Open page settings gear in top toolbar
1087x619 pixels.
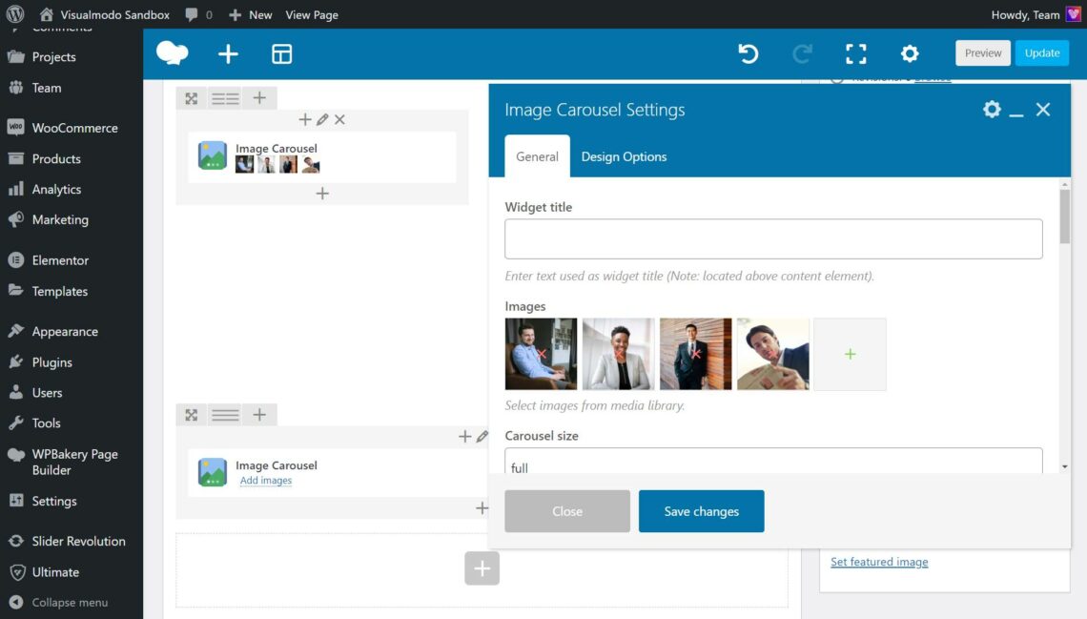(910, 54)
